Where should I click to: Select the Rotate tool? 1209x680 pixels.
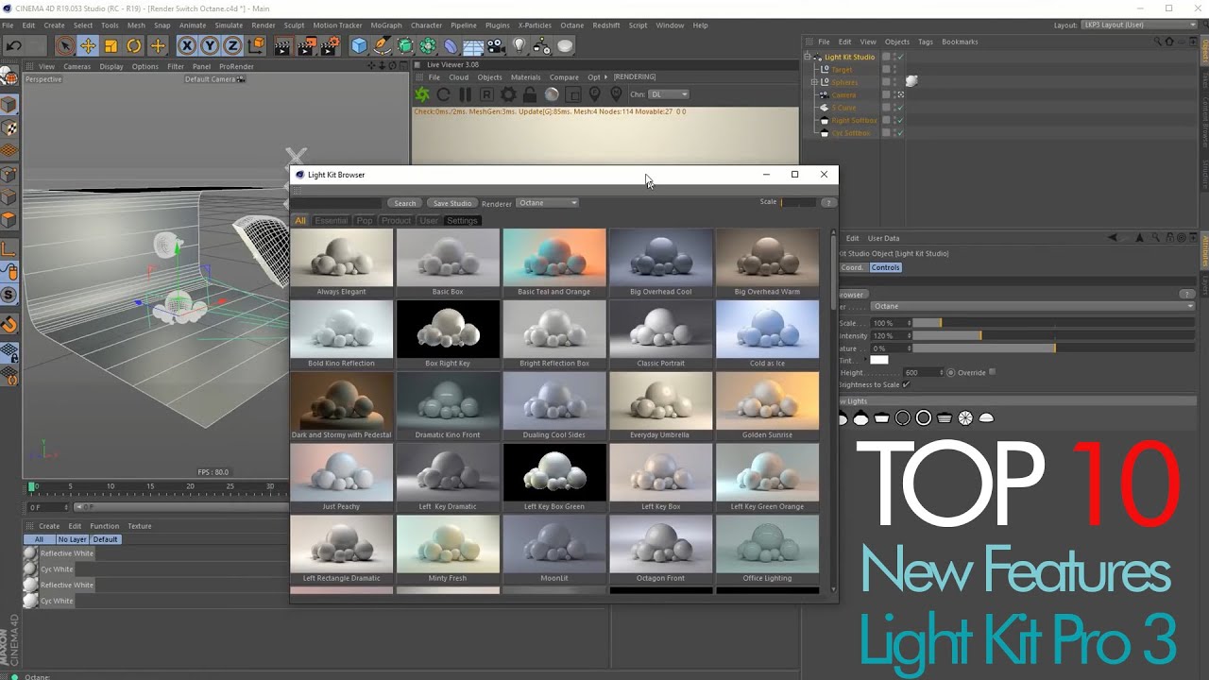pos(134,45)
